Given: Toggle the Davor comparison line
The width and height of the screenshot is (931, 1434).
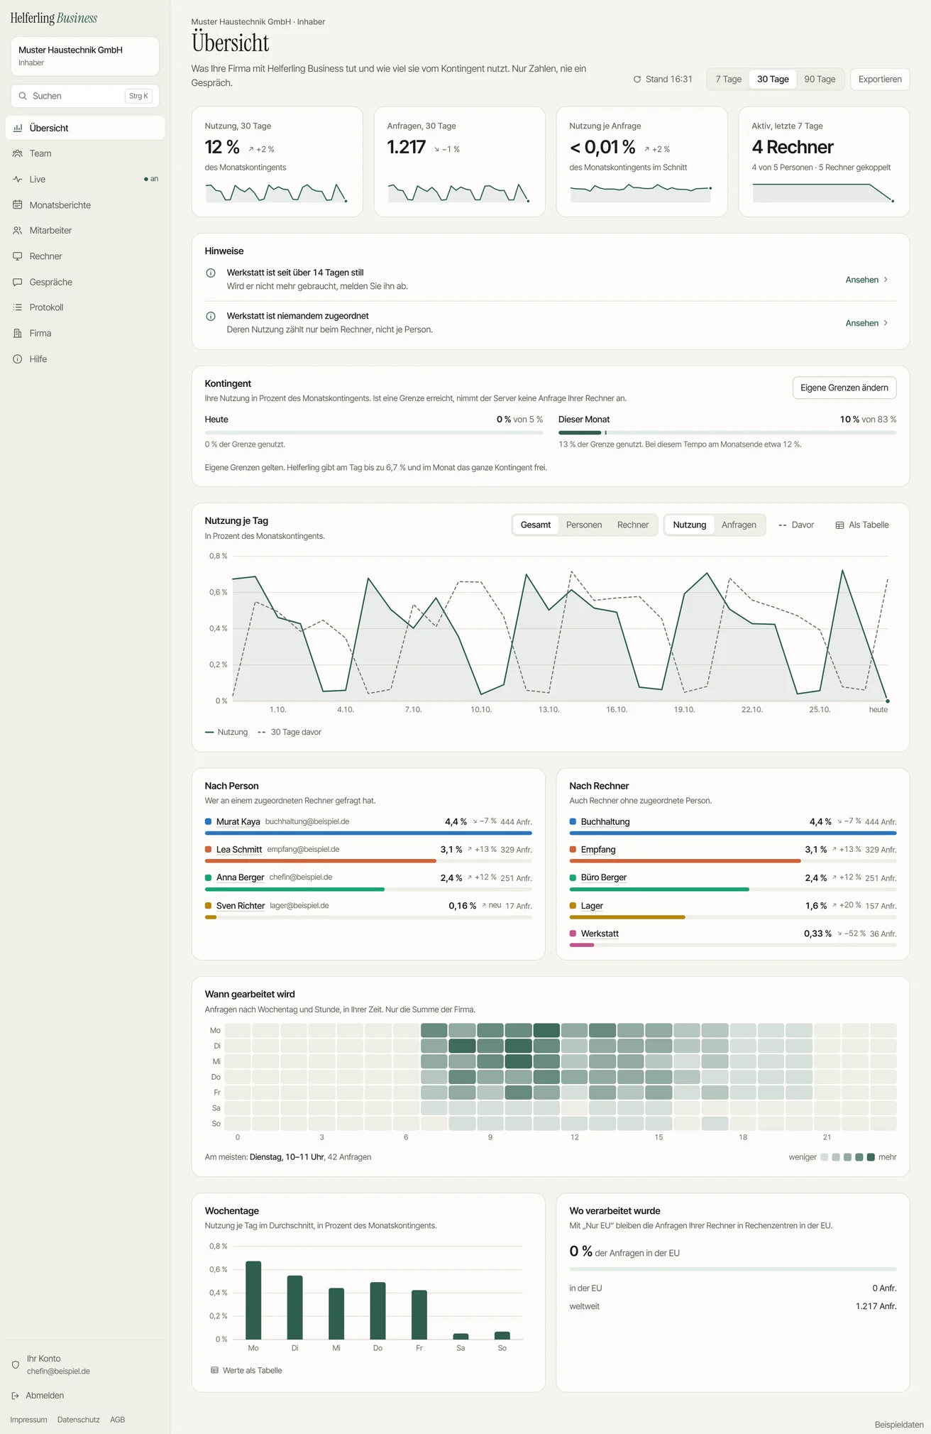Looking at the screenshot, I should pos(796,525).
